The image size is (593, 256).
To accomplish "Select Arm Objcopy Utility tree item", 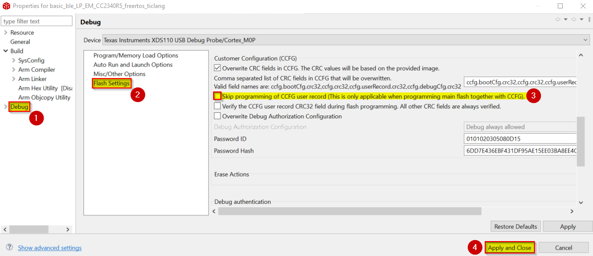I will click(44, 97).
